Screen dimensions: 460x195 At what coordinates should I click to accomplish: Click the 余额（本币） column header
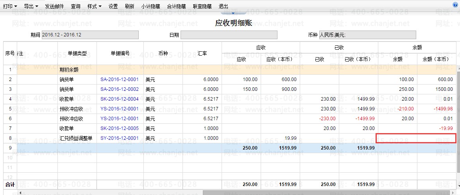[x=436, y=59]
